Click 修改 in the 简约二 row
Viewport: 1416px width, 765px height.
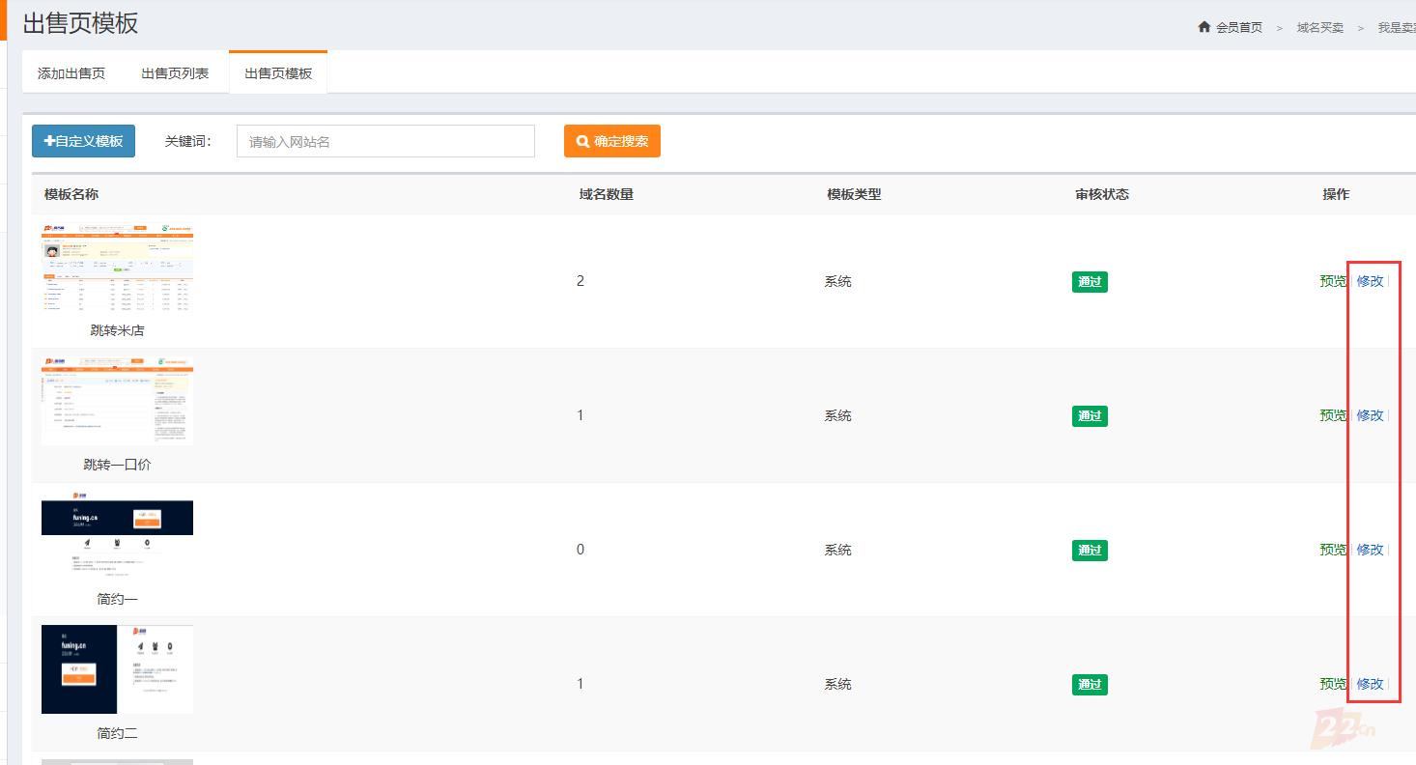click(x=1370, y=684)
